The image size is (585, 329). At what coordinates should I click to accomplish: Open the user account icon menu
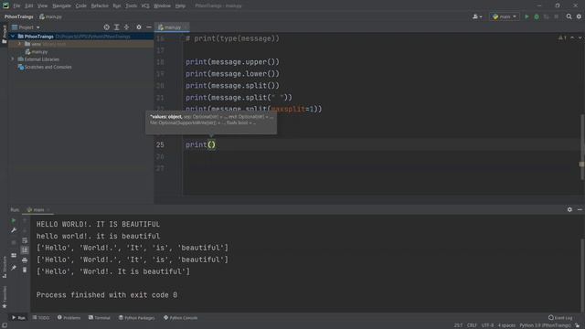point(477,16)
